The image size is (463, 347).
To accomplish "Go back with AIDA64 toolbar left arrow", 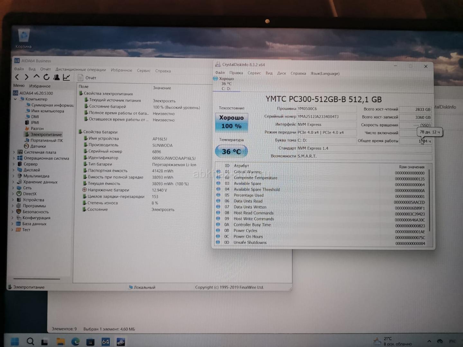I will 17,77.
